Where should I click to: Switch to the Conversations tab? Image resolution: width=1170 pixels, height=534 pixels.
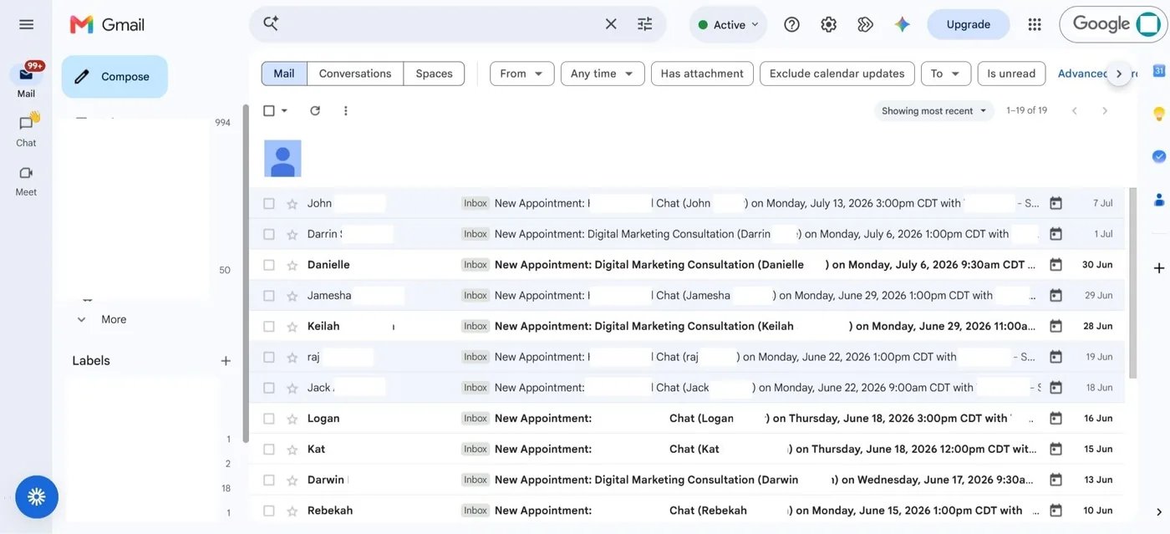click(355, 74)
